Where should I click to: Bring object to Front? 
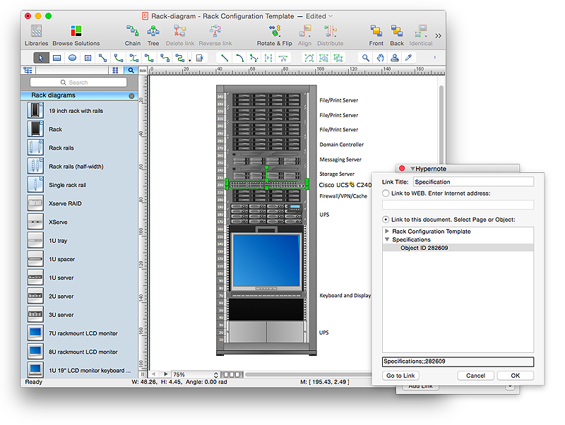(376, 33)
